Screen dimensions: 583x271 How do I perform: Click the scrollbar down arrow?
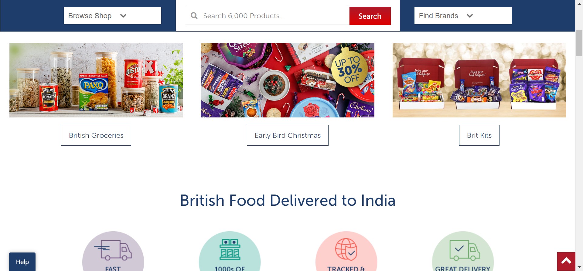tap(579, 267)
